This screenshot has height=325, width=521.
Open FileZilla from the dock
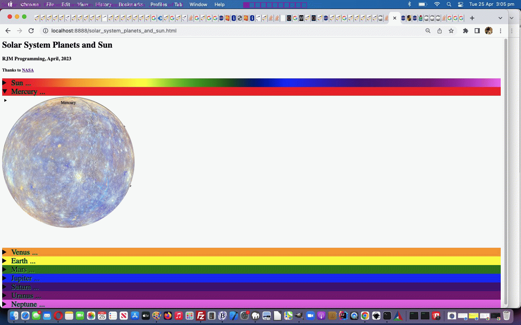(200, 316)
